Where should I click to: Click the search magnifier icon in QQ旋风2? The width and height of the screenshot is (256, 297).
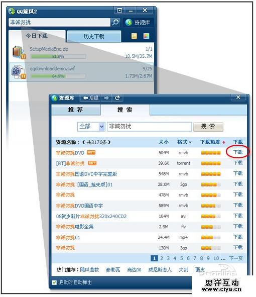[x=115, y=22]
